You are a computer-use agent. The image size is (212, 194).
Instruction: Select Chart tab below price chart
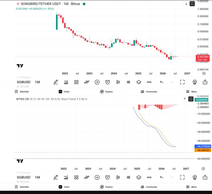point(64,92)
